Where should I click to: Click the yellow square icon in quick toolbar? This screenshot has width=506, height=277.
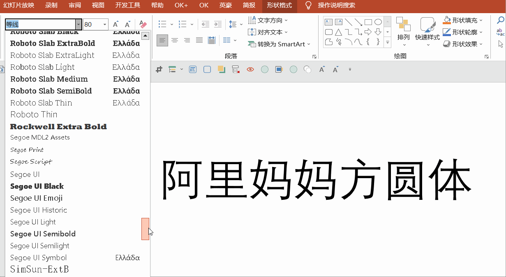pyautogui.click(x=222, y=70)
